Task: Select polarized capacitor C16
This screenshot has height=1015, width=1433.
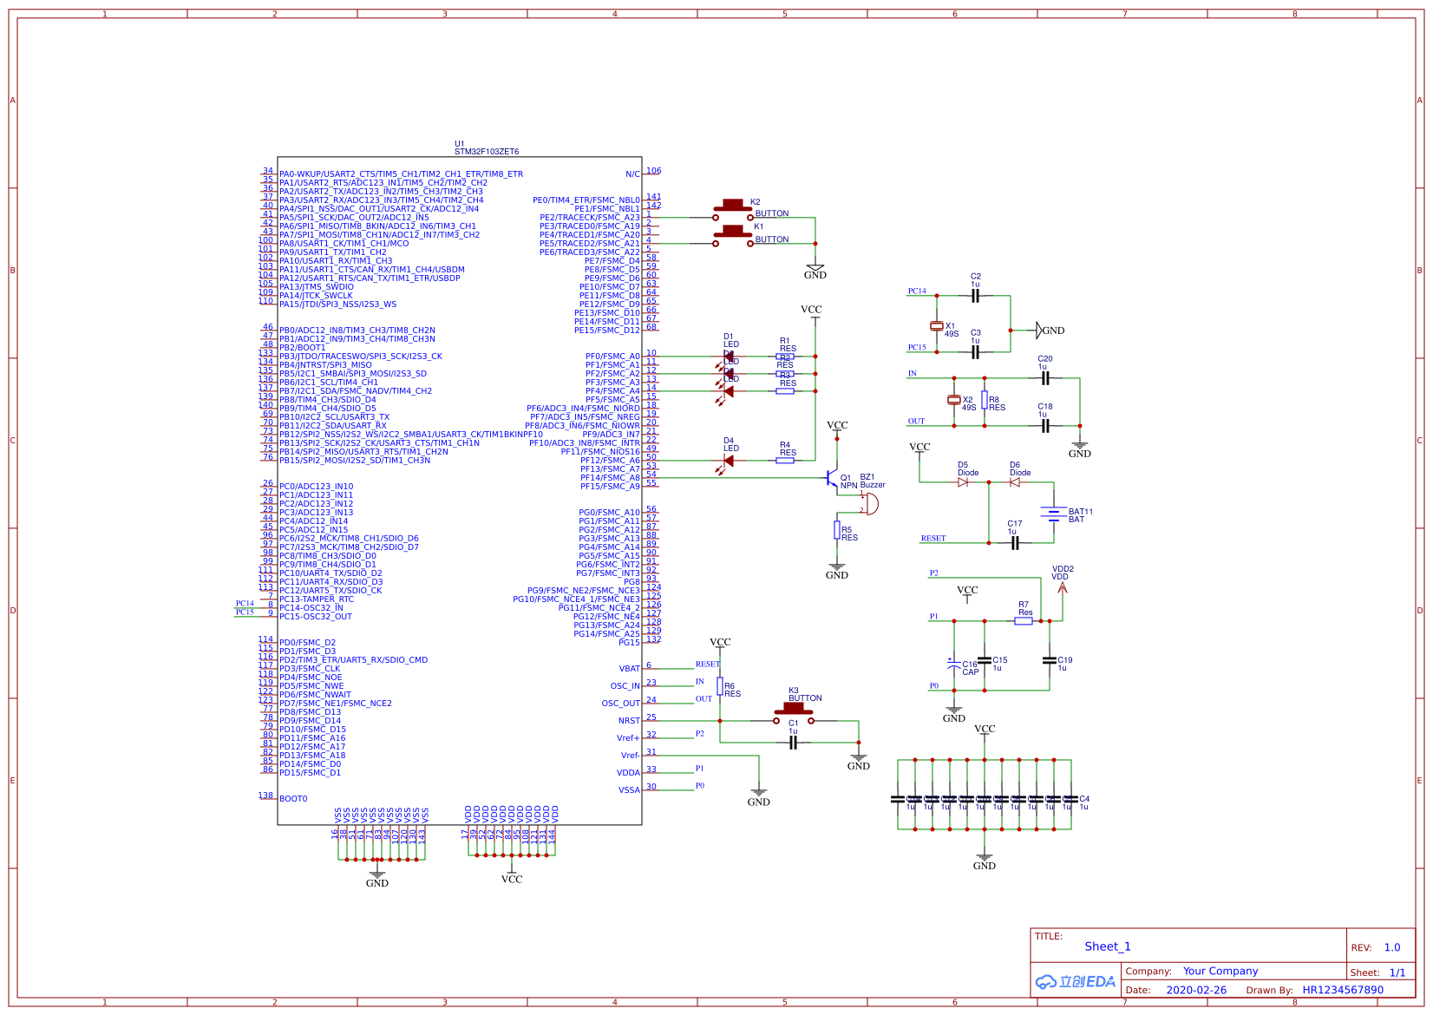Action: click(954, 665)
